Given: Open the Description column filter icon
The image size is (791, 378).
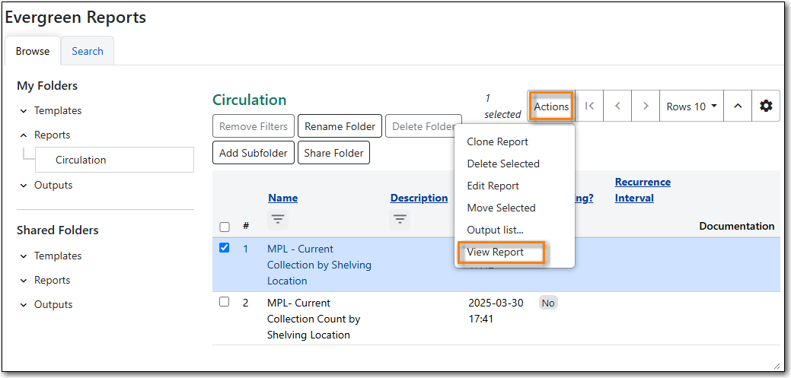Looking at the screenshot, I should (400, 219).
